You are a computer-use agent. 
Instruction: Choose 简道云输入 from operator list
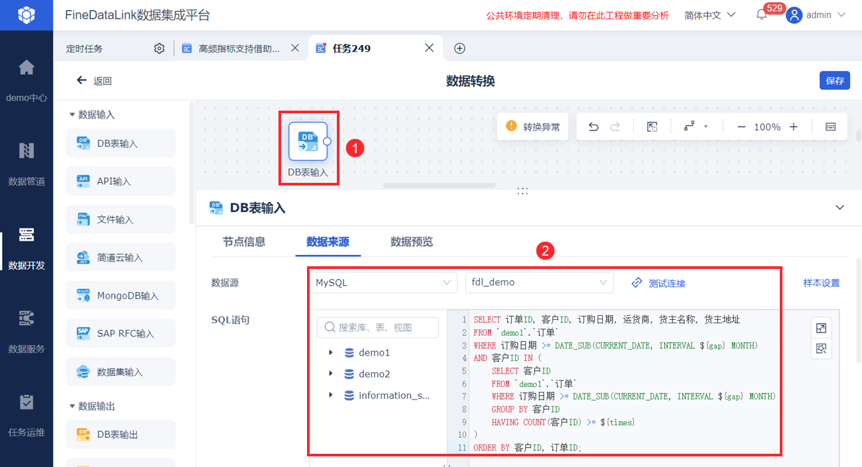coord(121,257)
